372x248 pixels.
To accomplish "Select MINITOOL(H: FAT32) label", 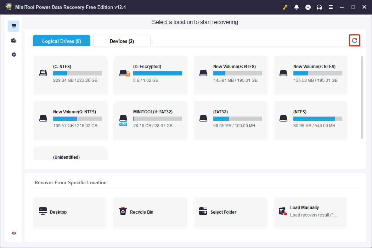I will (153, 112).
